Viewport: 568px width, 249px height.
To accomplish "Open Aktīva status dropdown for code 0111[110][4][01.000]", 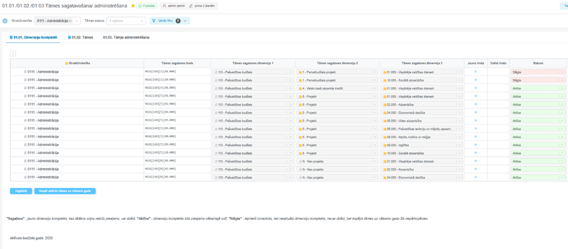I will (538, 88).
